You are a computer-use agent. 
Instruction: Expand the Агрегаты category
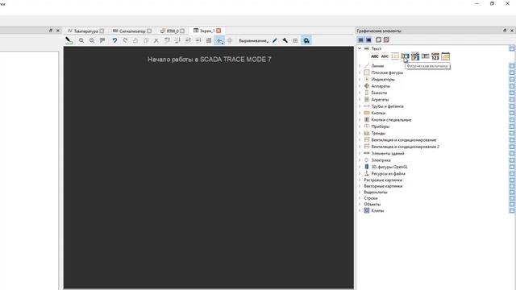tap(360, 99)
